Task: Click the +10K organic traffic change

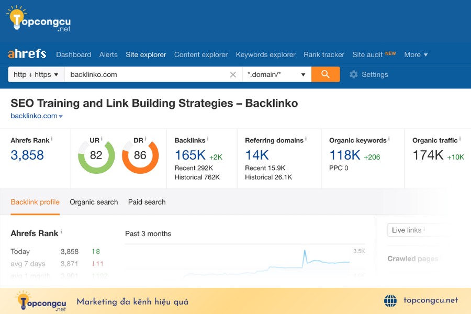Action: click(455, 157)
